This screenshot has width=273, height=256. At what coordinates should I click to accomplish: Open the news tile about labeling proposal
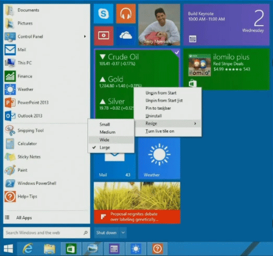pyautogui.click(x=137, y=203)
